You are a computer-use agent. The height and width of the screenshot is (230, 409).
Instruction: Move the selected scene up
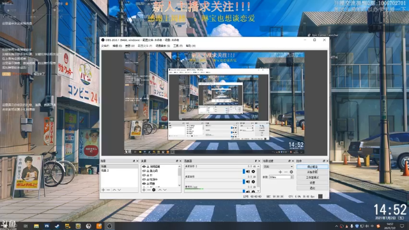[114, 190]
